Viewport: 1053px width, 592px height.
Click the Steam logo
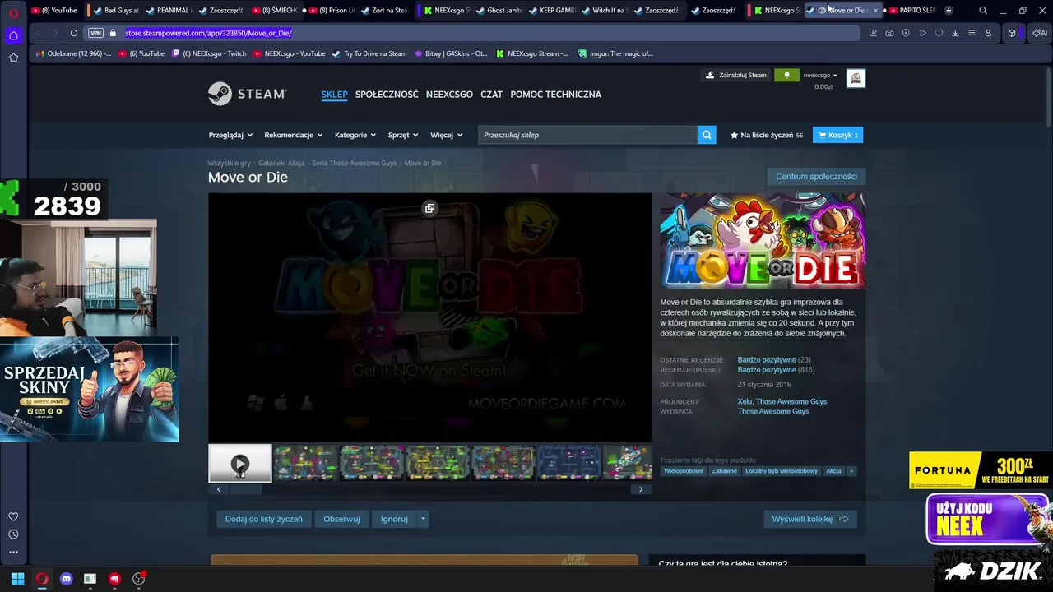(247, 94)
